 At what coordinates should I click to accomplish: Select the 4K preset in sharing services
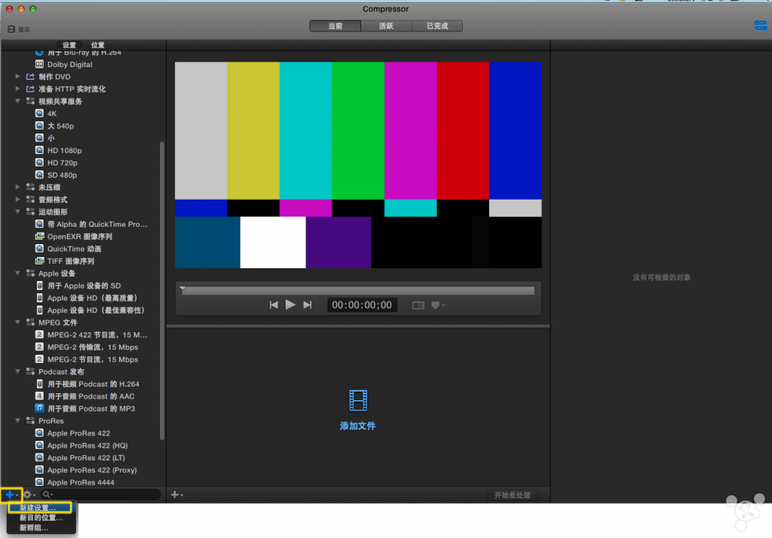52,114
